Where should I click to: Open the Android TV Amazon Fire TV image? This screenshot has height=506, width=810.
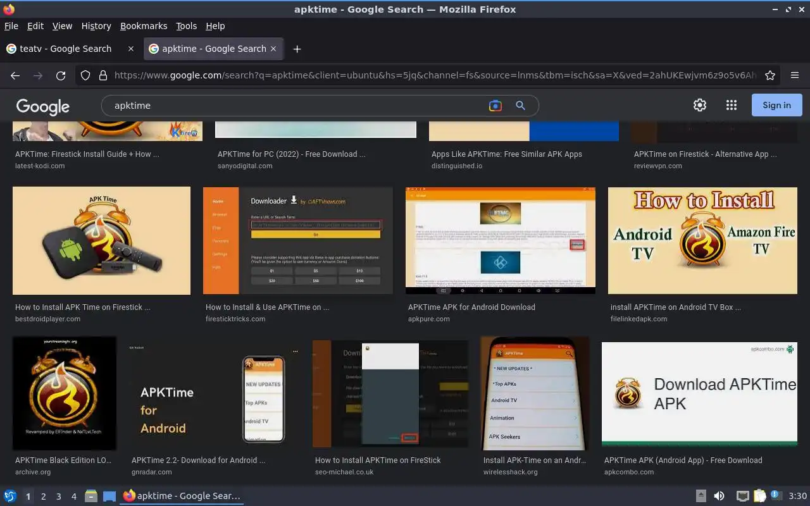coord(702,240)
